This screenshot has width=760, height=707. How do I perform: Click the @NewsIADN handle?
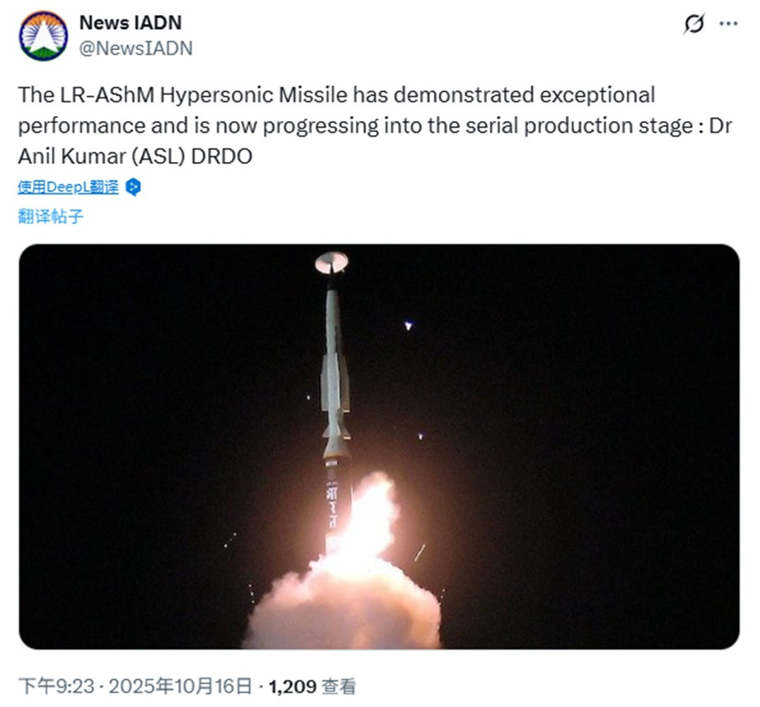click(136, 48)
